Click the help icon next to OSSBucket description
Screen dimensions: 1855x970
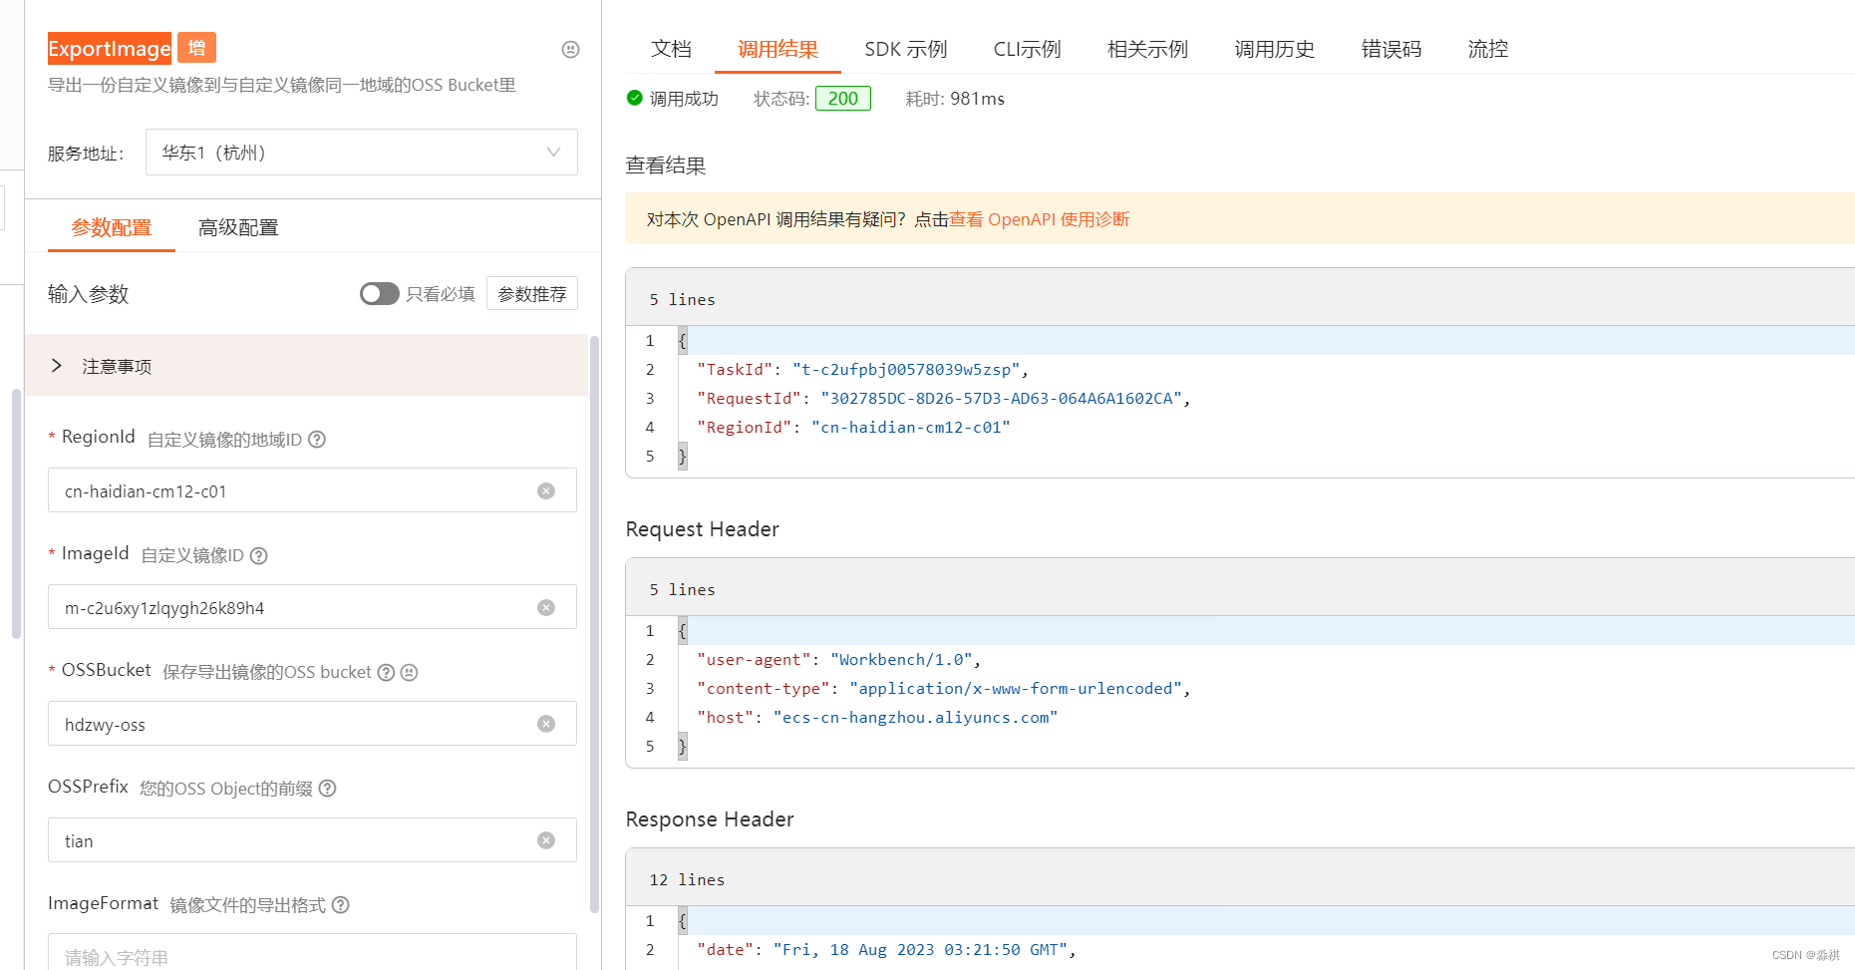coord(386,672)
